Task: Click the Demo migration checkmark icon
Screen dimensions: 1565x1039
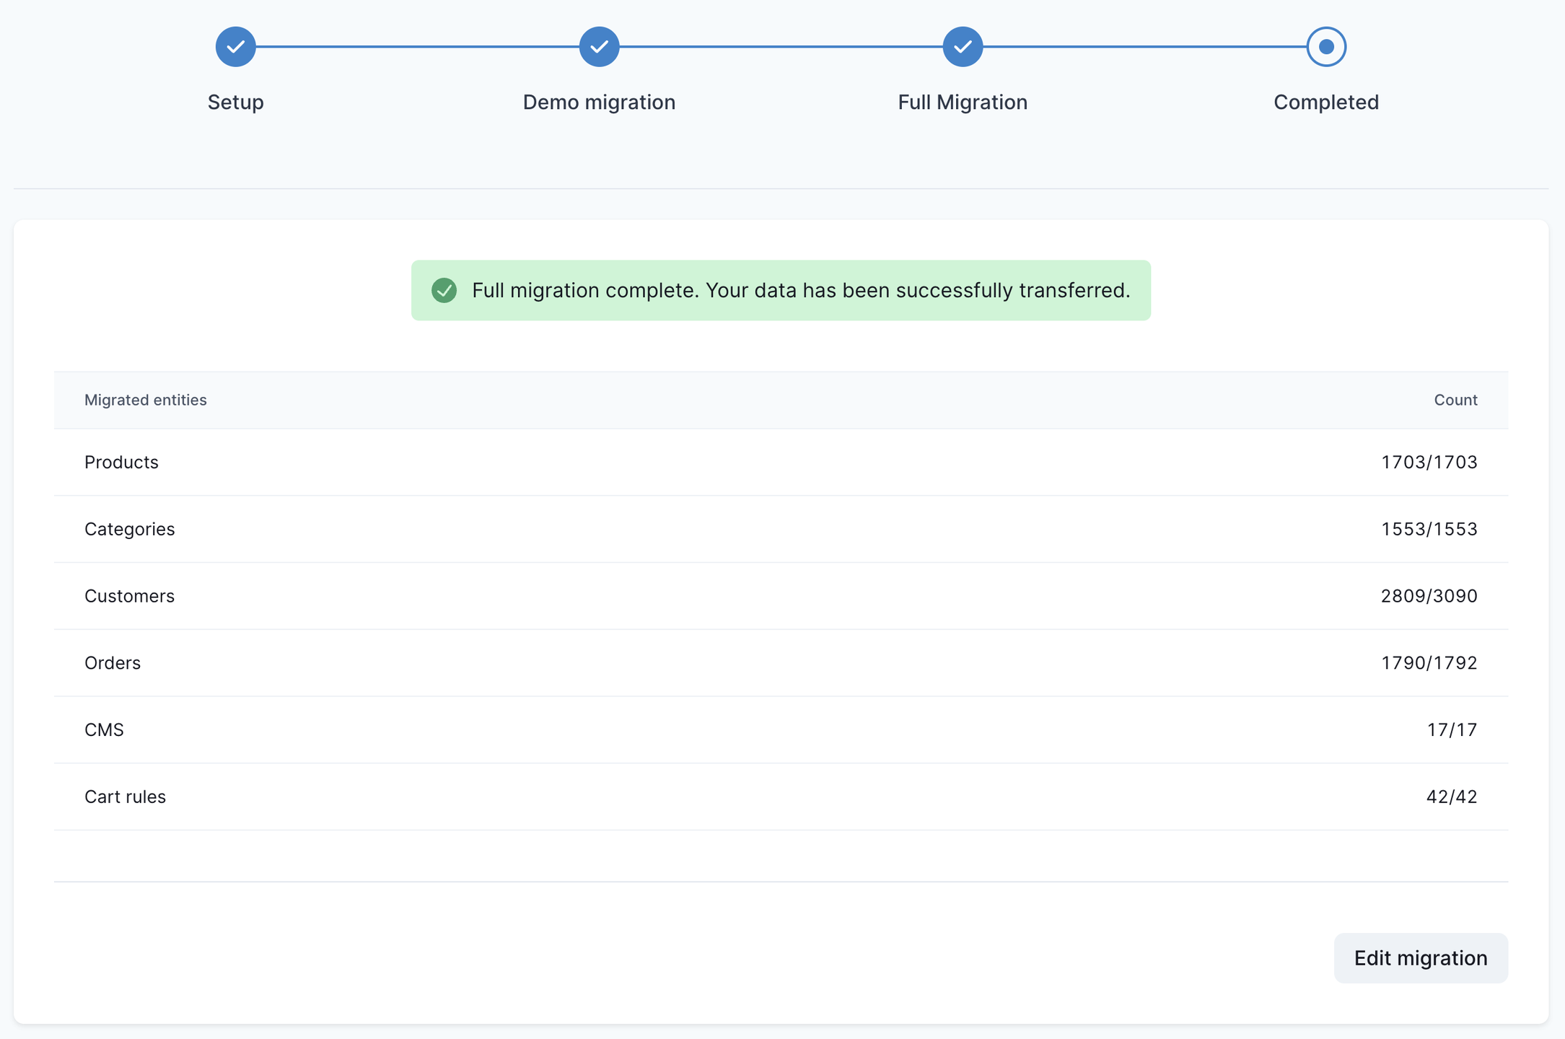Action: point(599,47)
